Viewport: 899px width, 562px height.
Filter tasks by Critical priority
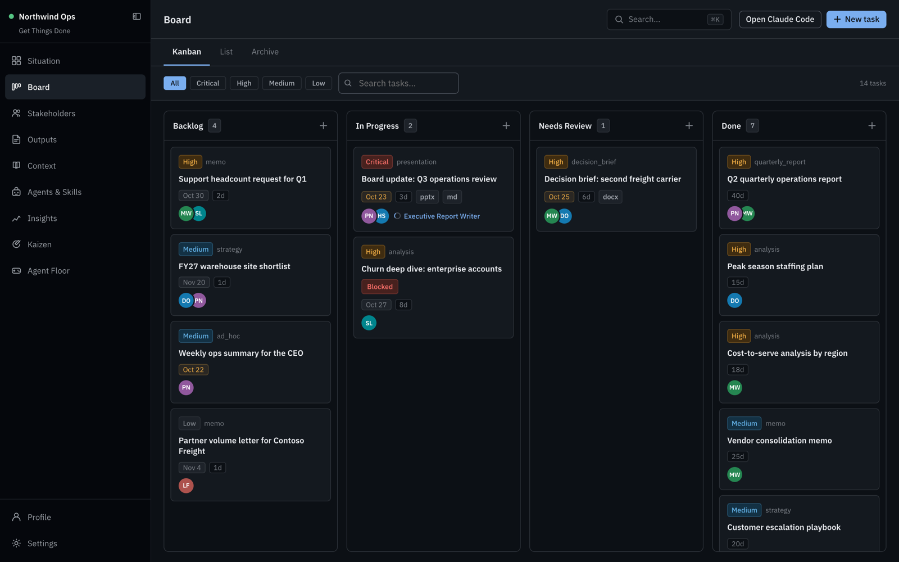point(208,83)
